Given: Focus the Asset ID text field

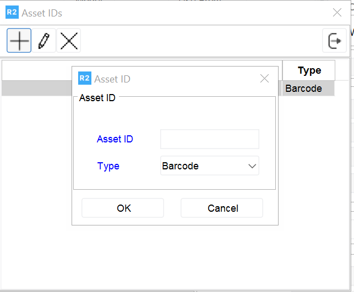Looking at the screenshot, I should click(x=209, y=139).
